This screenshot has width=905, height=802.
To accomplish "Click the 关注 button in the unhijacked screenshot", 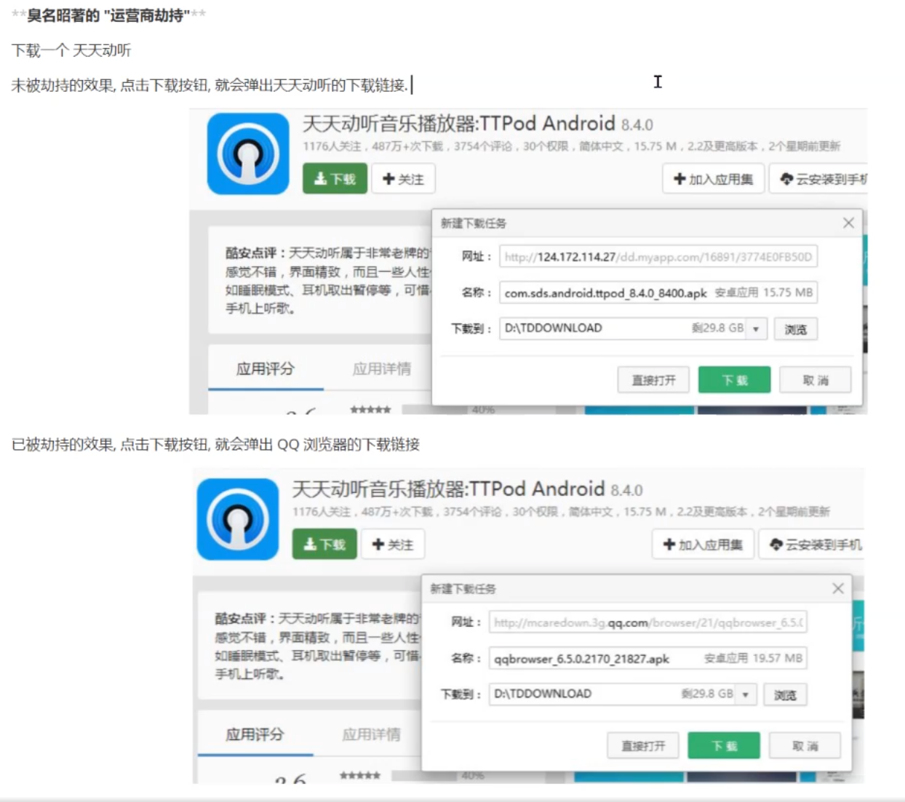I will pyautogui.click(x=404, y=179).
